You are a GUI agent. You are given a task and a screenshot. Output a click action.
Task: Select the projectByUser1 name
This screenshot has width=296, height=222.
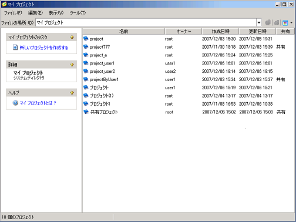coord(104,79)
